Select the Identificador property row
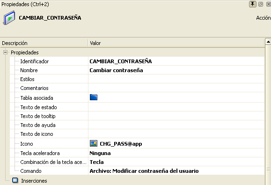 (137, 61)
